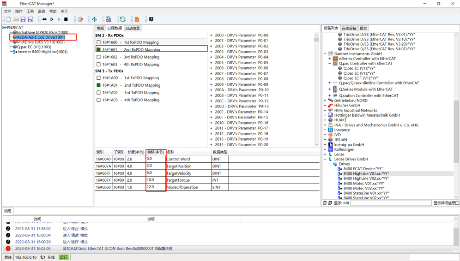Select MidiDrive D/ES V3.10(1002) slave
Screen dimensions: 460x261
[41, 42]
